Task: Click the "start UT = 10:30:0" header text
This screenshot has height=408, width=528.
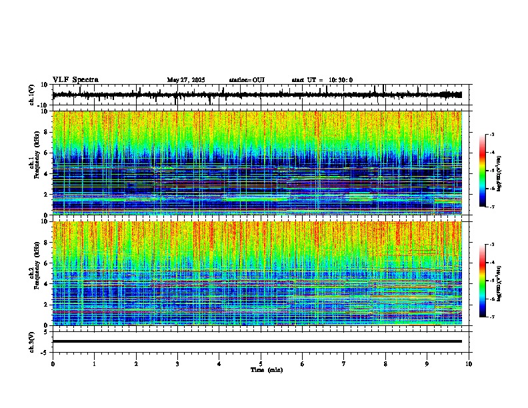Action: point(322,80)
